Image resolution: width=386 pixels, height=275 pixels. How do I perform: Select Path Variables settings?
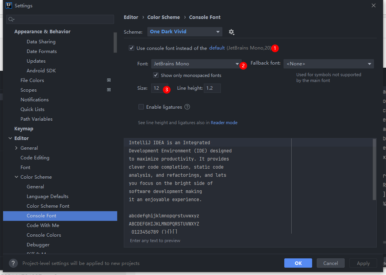tap(36, 119)
